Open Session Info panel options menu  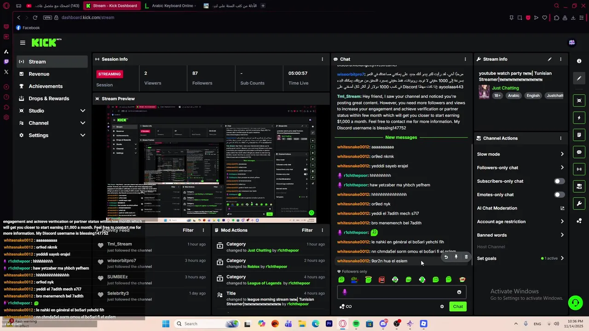(322, 59)
